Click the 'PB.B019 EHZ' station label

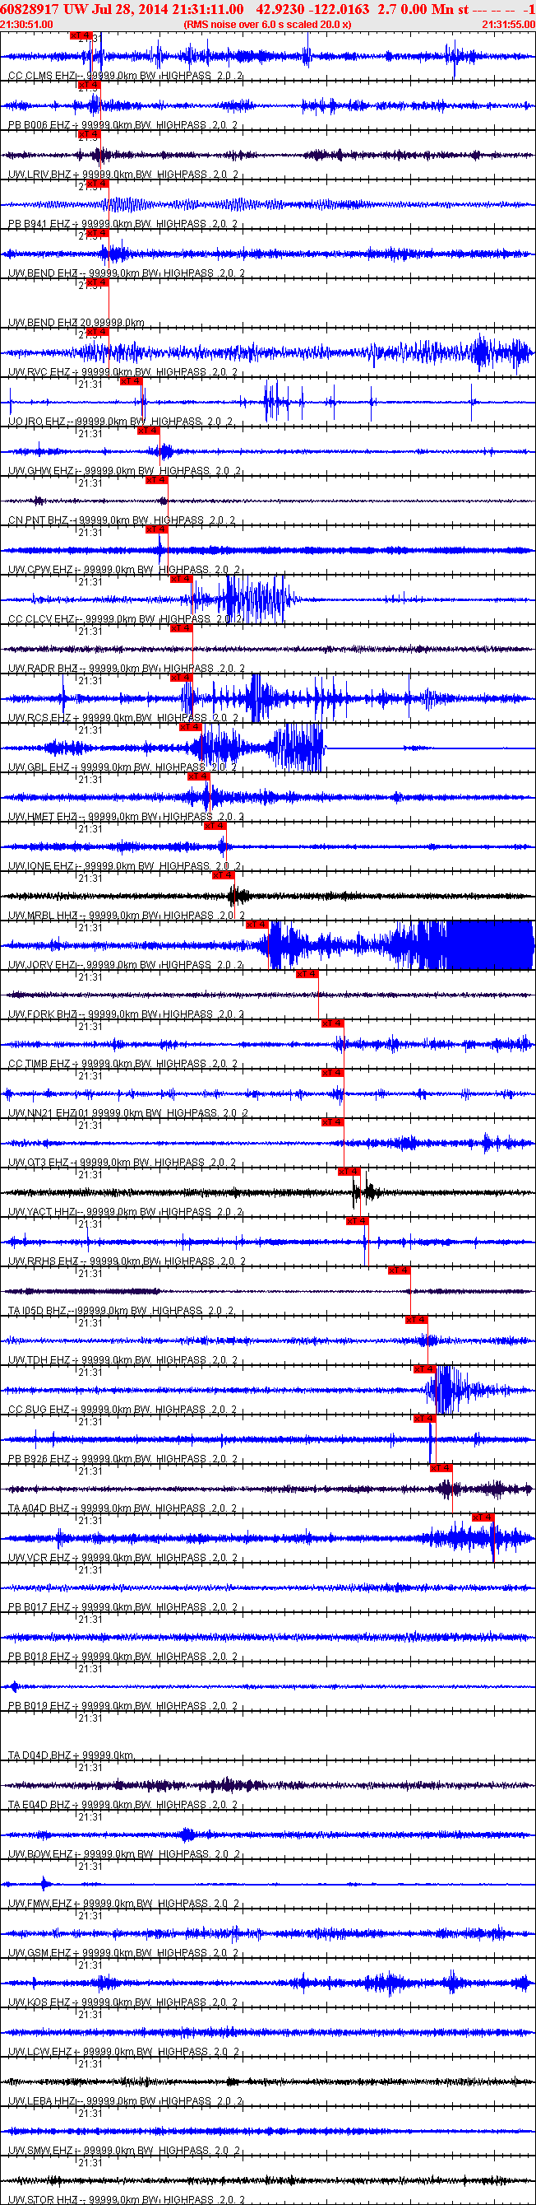(39, 1706)
